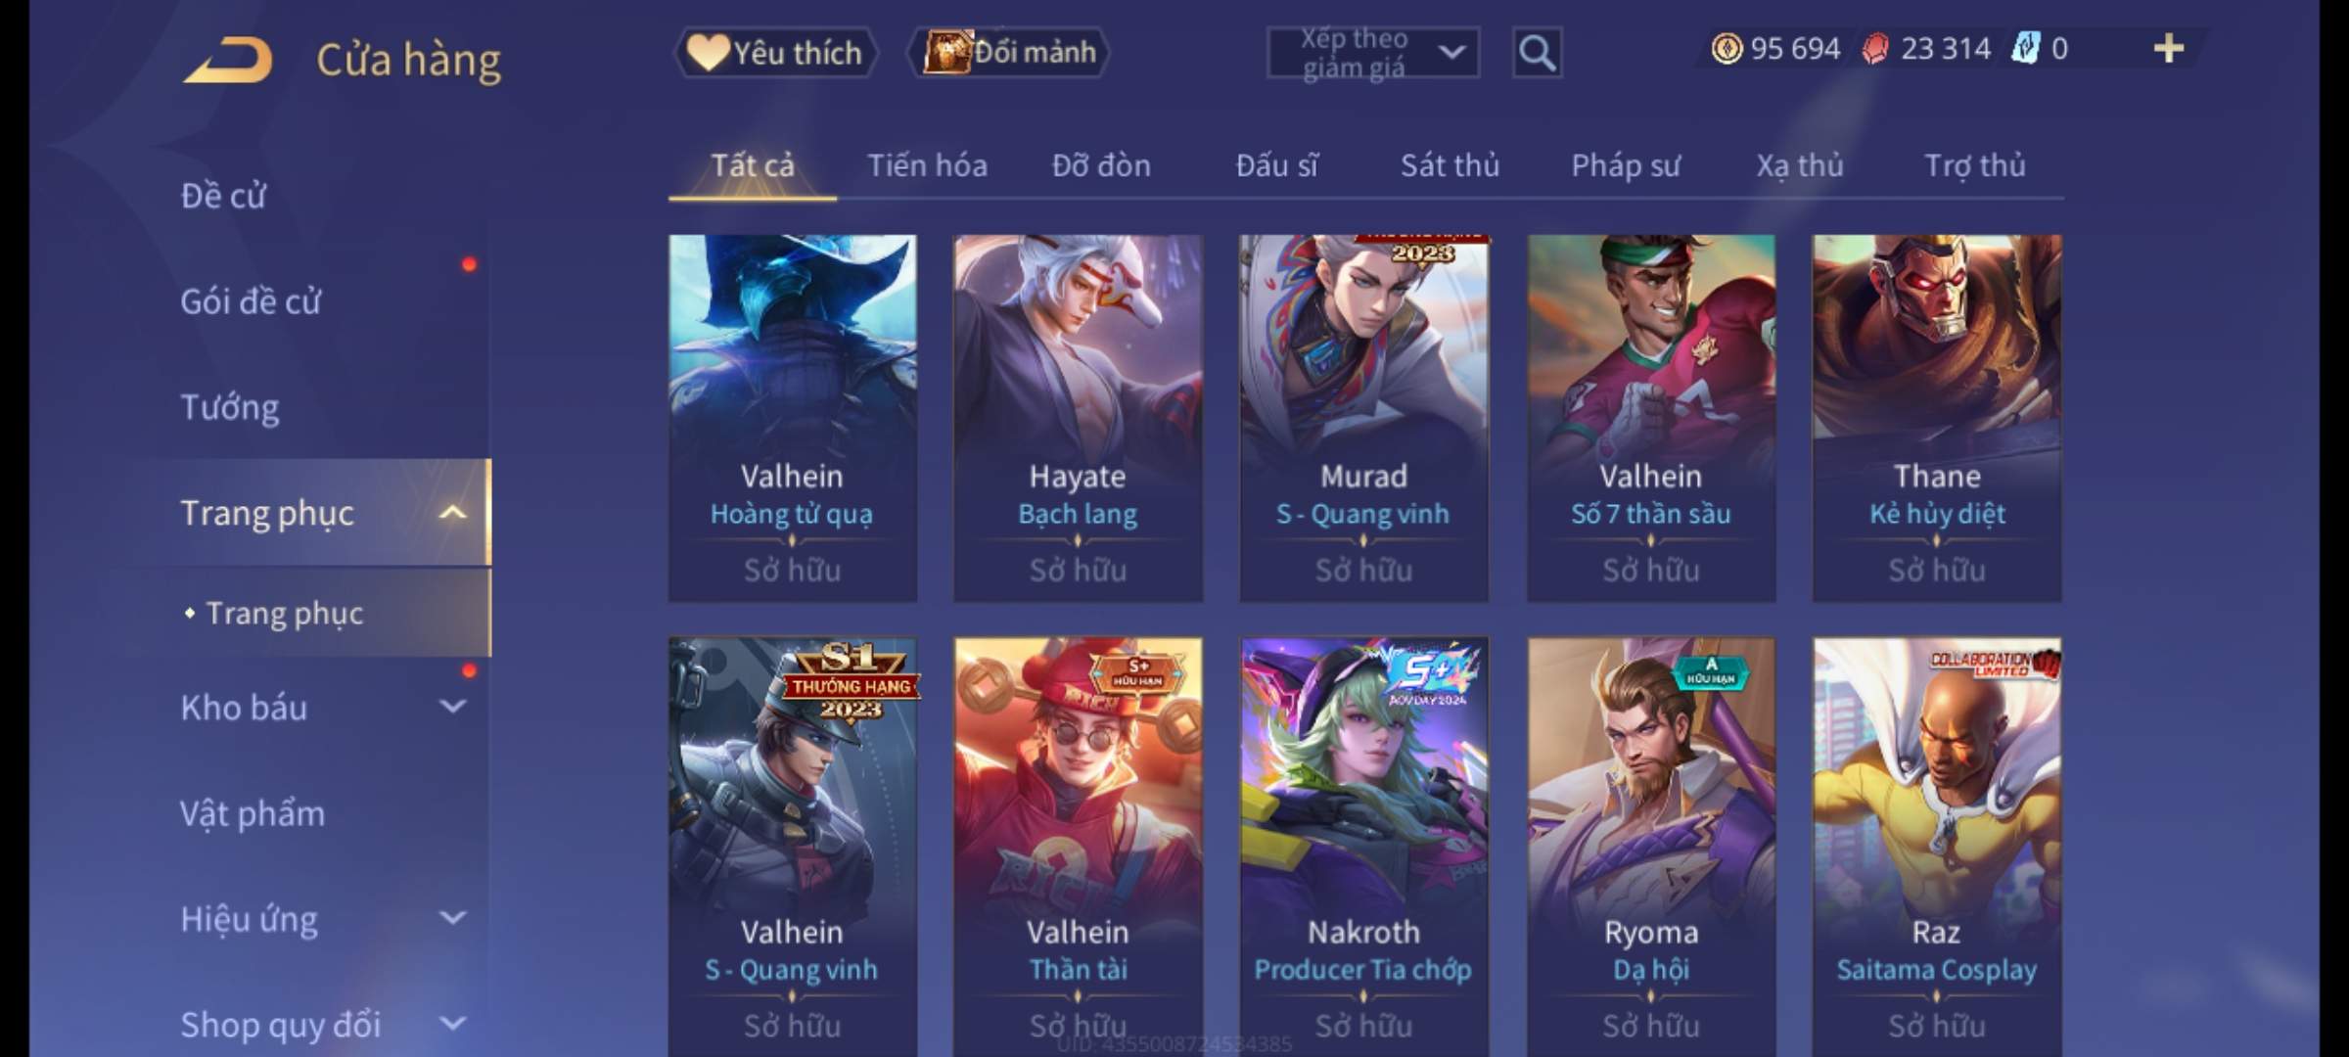Screen dimensions: 2349x1057
Task: Open the Xếp theo giảm giá sort dropdown
Action: click(1372, 53)
